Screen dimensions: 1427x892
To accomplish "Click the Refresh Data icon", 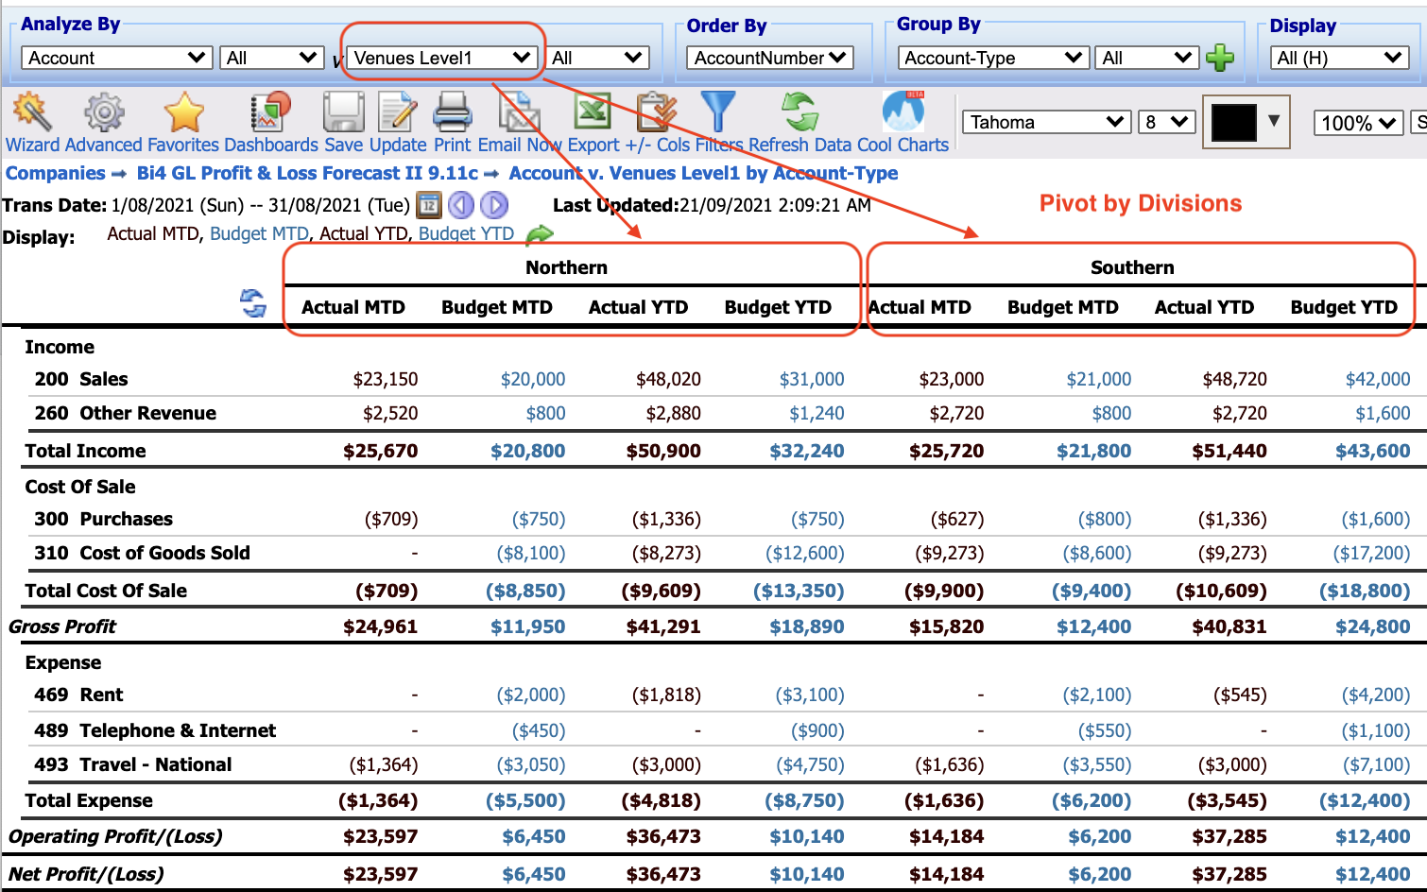I will [x=800, y=111].
